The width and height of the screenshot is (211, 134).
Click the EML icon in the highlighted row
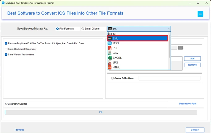point(110,38)
